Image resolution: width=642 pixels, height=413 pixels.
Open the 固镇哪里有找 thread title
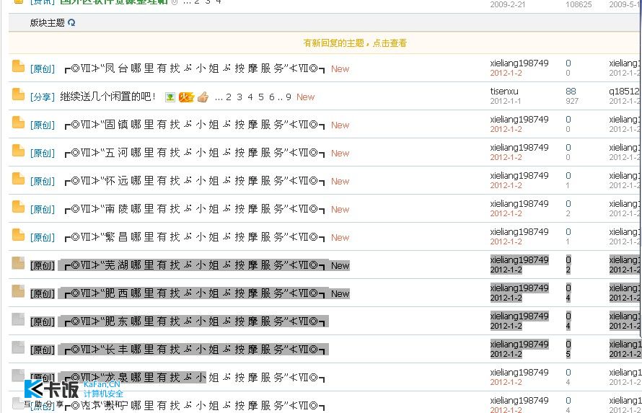[195, 125]
